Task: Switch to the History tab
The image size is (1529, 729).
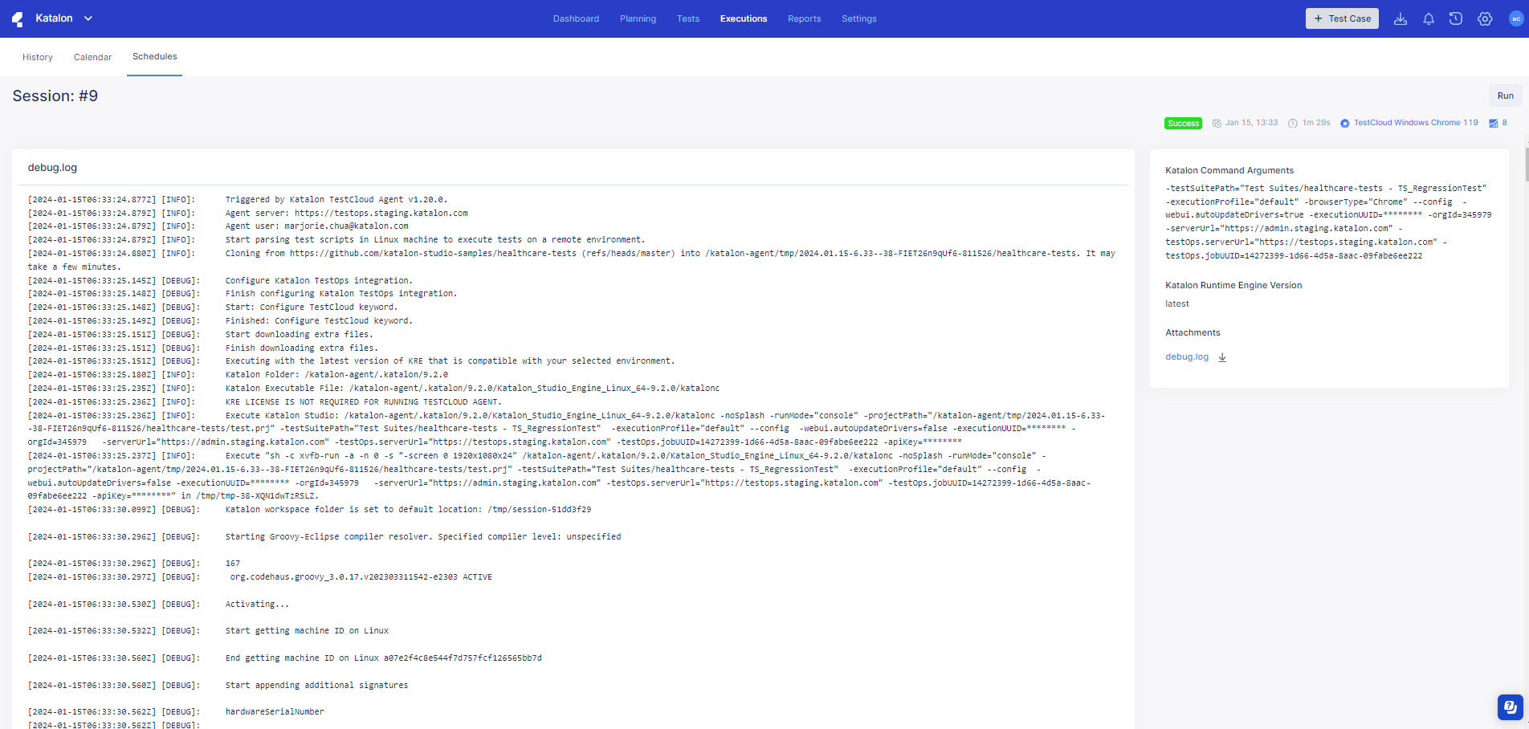Action: pos(37,57)
